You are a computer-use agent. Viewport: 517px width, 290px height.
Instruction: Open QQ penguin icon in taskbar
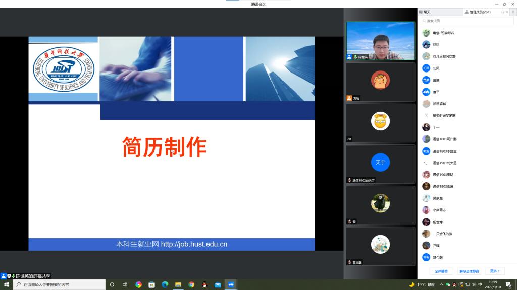tap(204, 284)
